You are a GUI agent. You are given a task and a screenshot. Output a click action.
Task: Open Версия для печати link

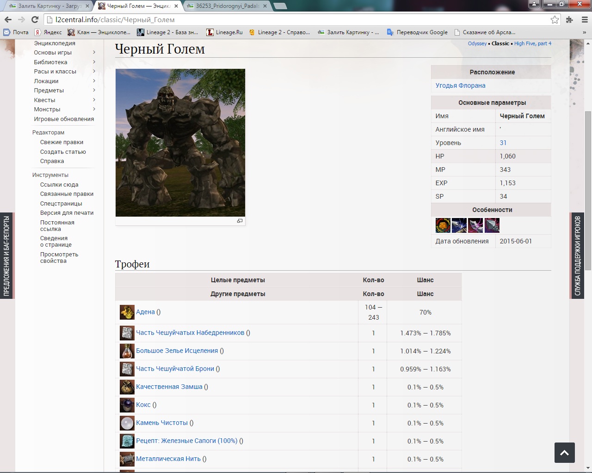pos(67,213)
